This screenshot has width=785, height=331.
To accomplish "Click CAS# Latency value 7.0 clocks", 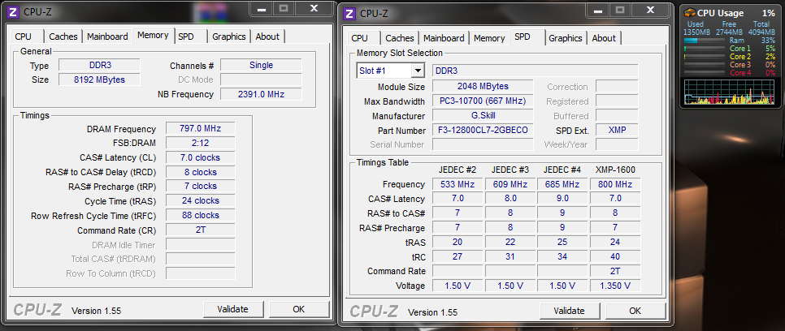I will [200, 157].
